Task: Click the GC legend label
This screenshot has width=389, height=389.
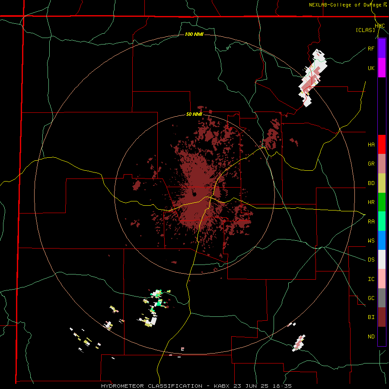Action: (x=371, y=298)
